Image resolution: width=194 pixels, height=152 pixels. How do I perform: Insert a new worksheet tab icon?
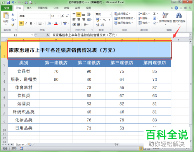(x=30, y=144)
